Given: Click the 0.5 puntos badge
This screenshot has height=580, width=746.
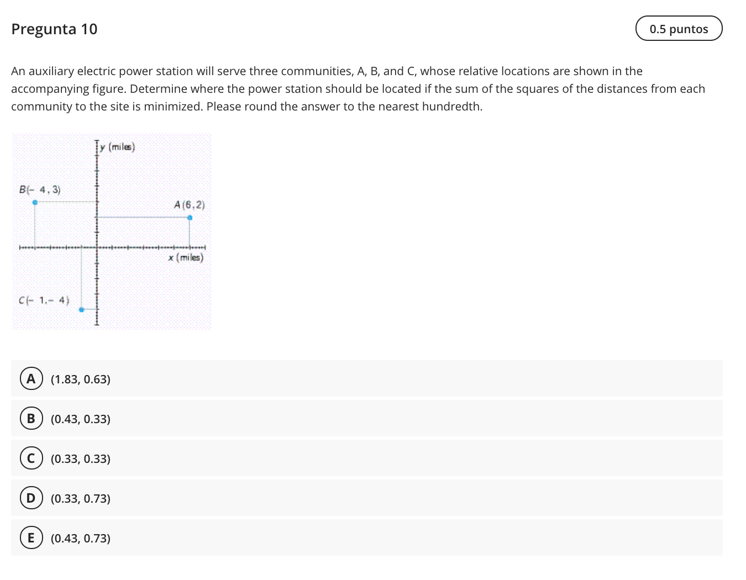Looking at the screenshot, I should pos(679,29).
